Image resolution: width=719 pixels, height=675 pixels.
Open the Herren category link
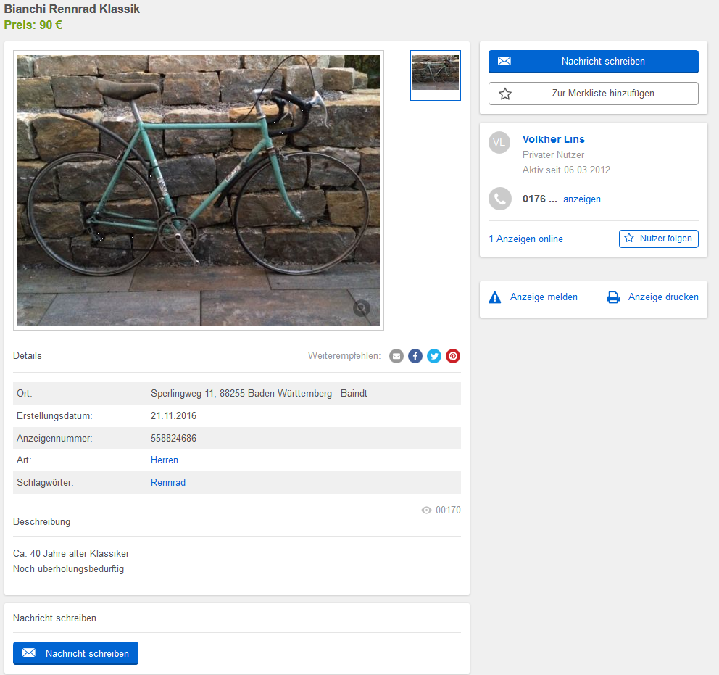tap(165, 460)
